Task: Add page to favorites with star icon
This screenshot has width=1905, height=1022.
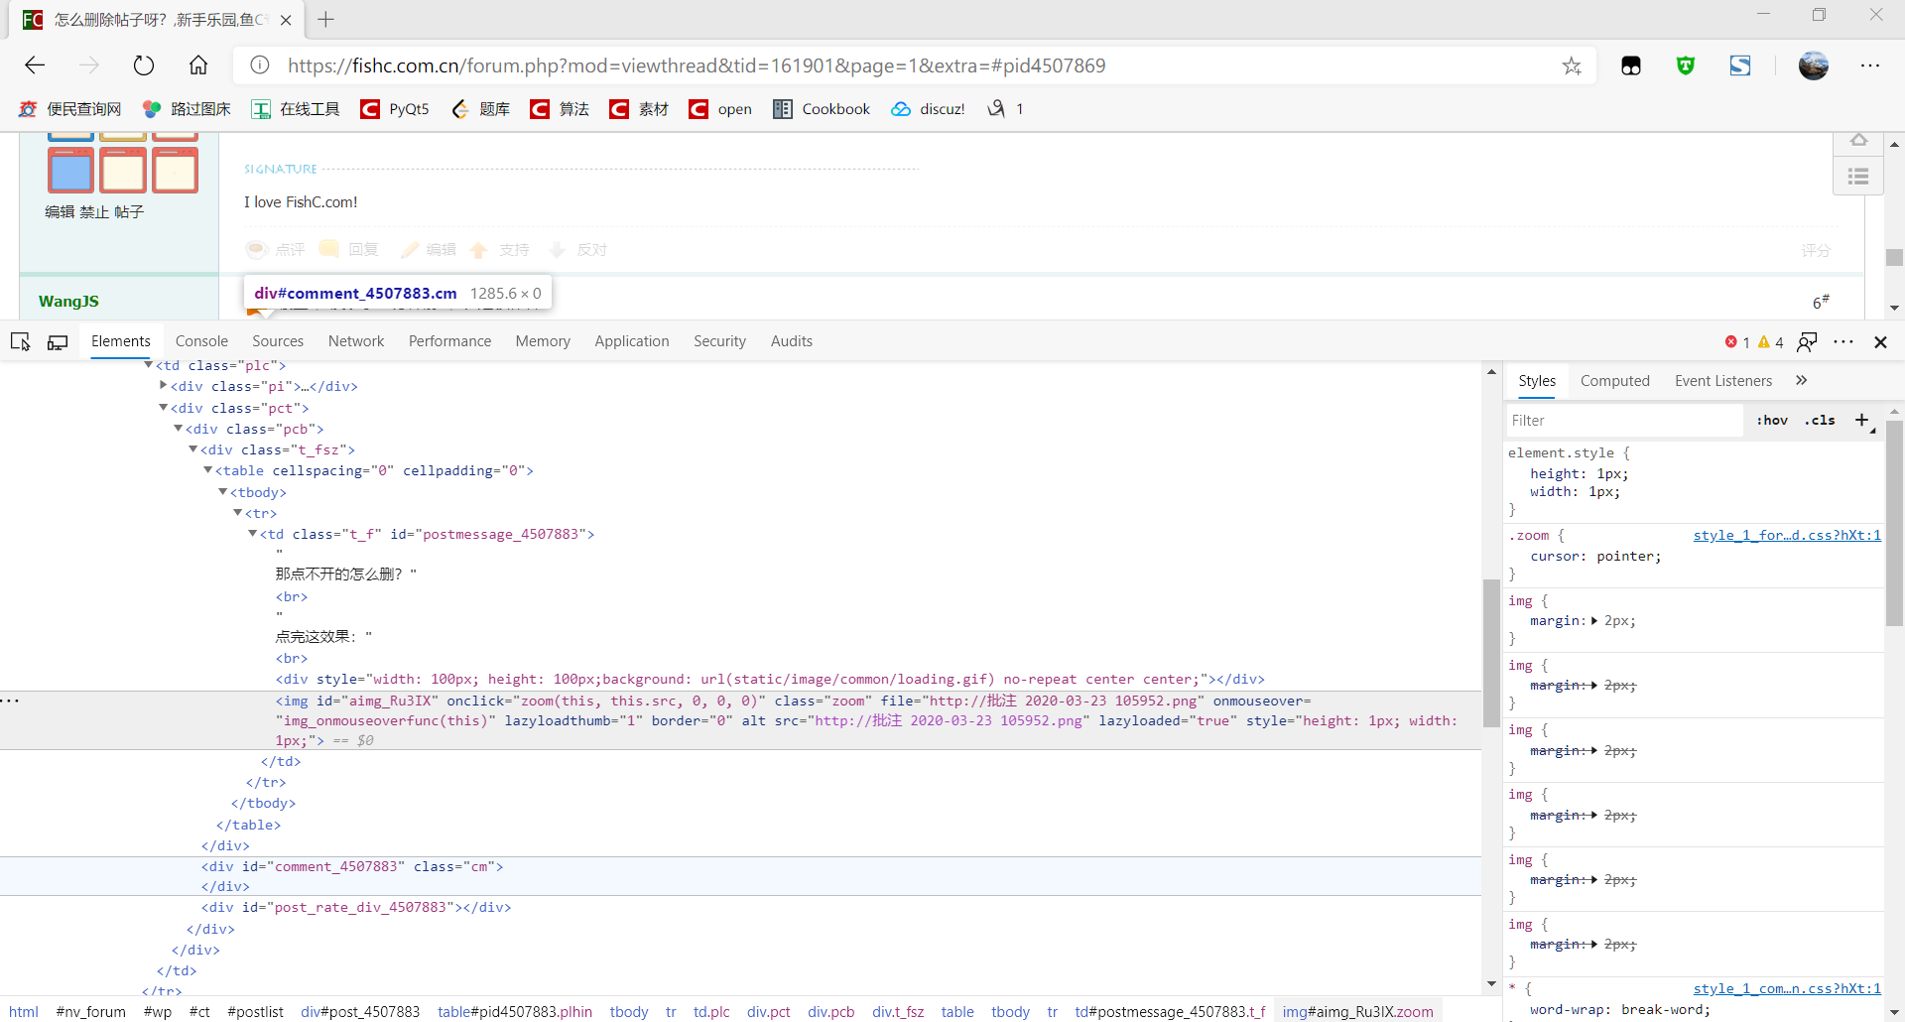Action: tap(1572, 65)
